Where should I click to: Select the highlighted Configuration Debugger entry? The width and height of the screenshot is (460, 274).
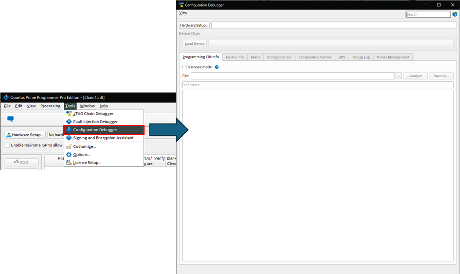(x=95, y=129)
